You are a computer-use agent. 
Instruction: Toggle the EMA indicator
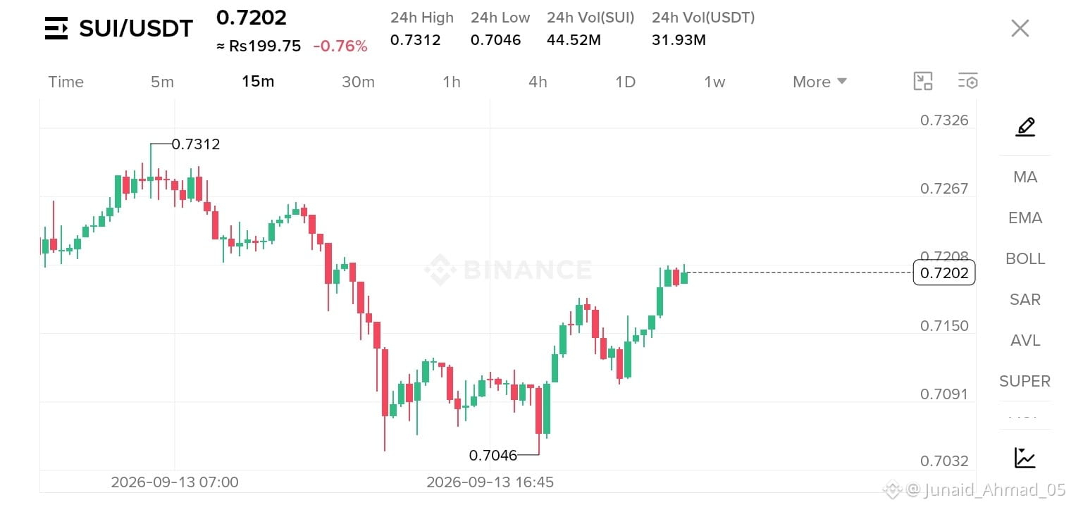(1025, 218)
